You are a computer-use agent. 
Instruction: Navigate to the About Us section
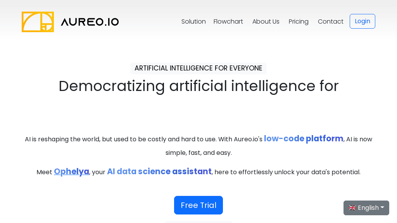[266, 22]
